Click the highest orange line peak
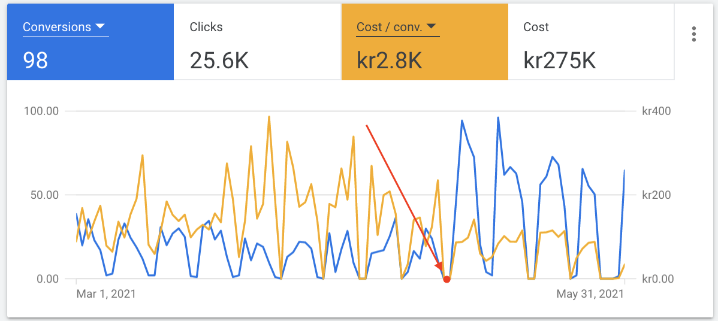Image resolution: width=718 pixels, height=321 pixels. tap(269, 117)
